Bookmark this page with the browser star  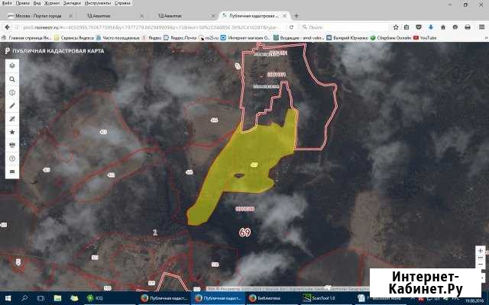click(396, 27)
